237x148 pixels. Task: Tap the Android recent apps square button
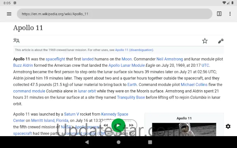tap(150, 142)
